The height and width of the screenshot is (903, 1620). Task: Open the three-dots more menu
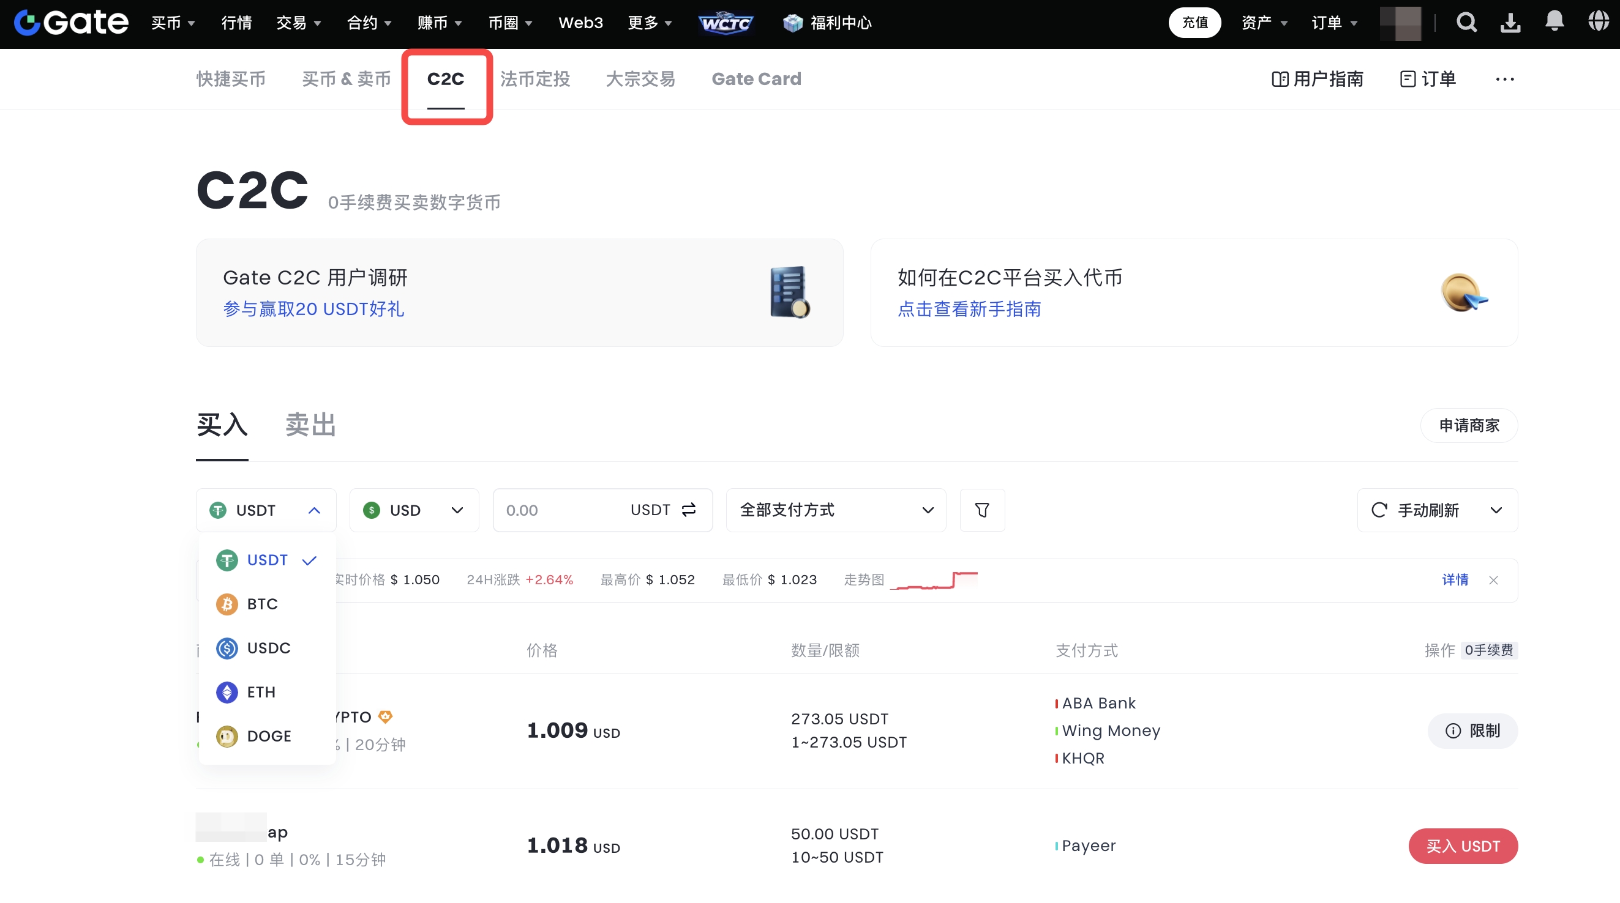1504,79
